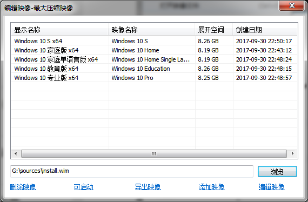This screenshot has width=308, height=202.
Task: Click 8.19 GB in Windows 10 Home row
Action: (208, 50)
